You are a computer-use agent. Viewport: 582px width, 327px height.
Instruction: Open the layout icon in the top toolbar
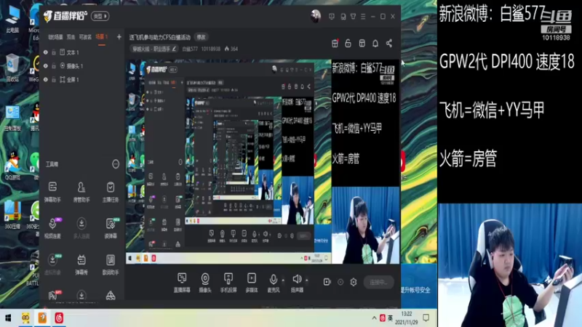click(362, 44)
